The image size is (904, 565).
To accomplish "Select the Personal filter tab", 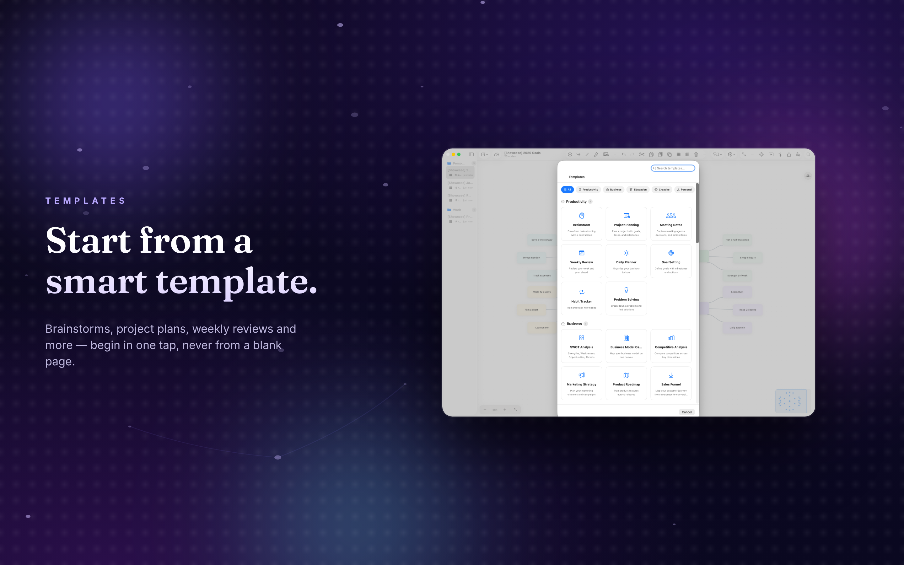I will (x=684, y=190).
